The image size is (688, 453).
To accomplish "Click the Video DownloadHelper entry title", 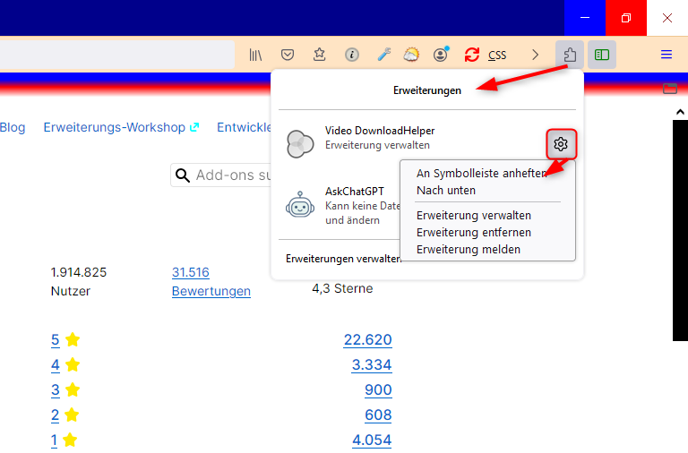I will click(x=380, y=131).
